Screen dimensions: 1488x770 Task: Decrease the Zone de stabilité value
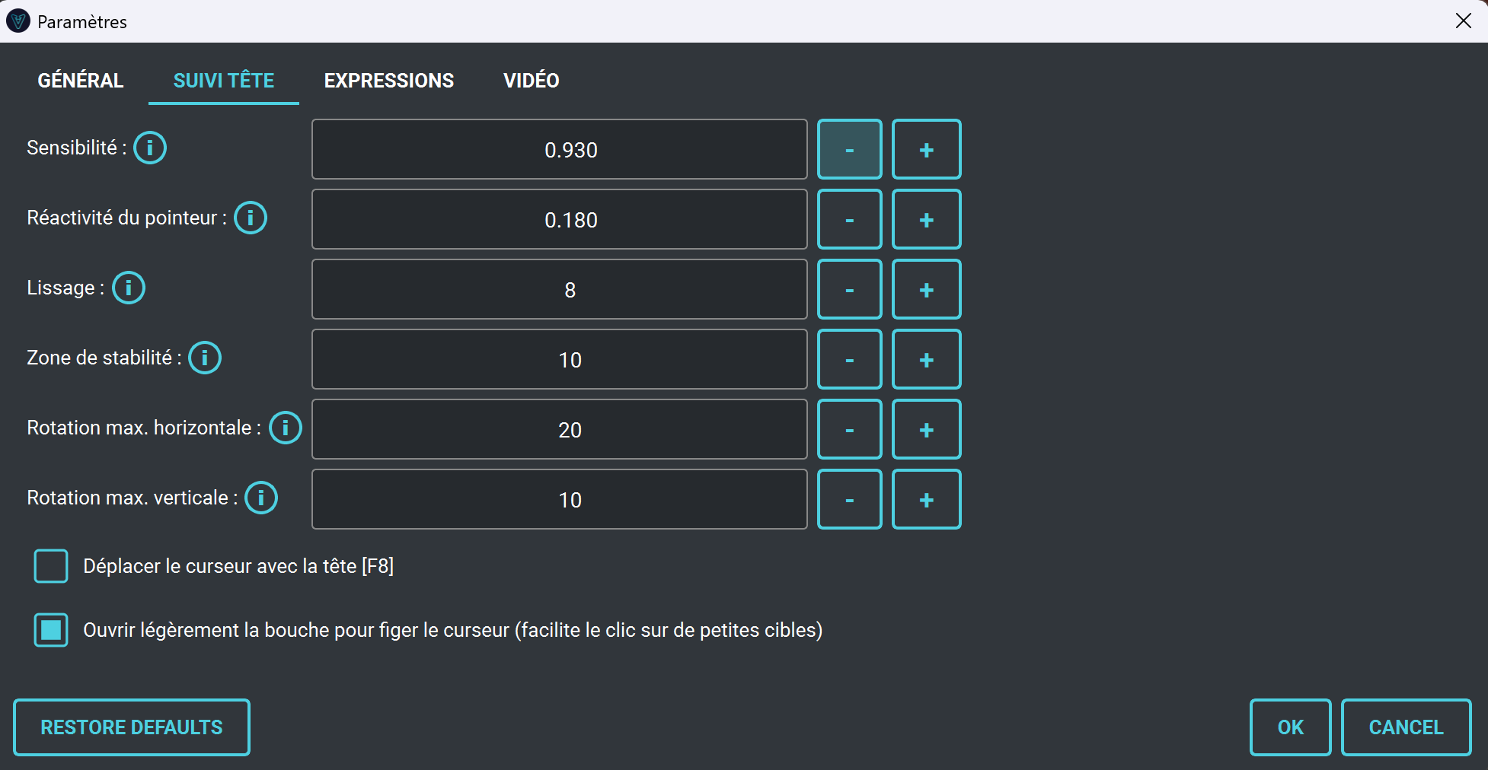tap(849, 359)
